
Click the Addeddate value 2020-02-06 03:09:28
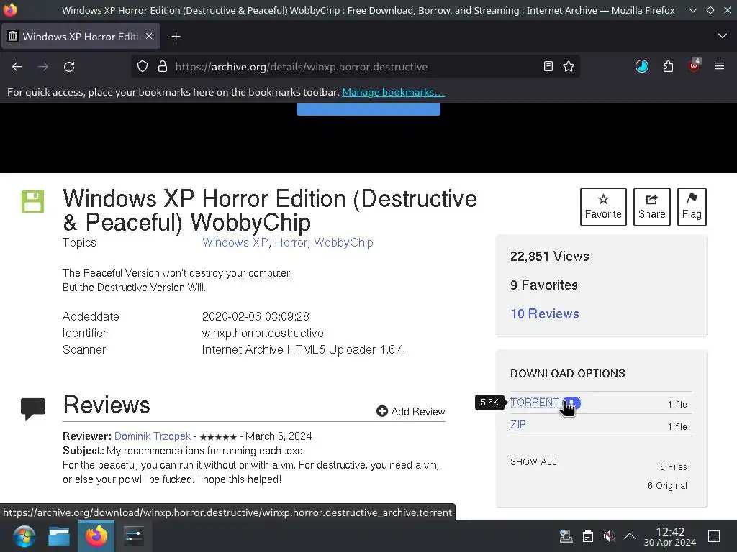tap(256, 316)
